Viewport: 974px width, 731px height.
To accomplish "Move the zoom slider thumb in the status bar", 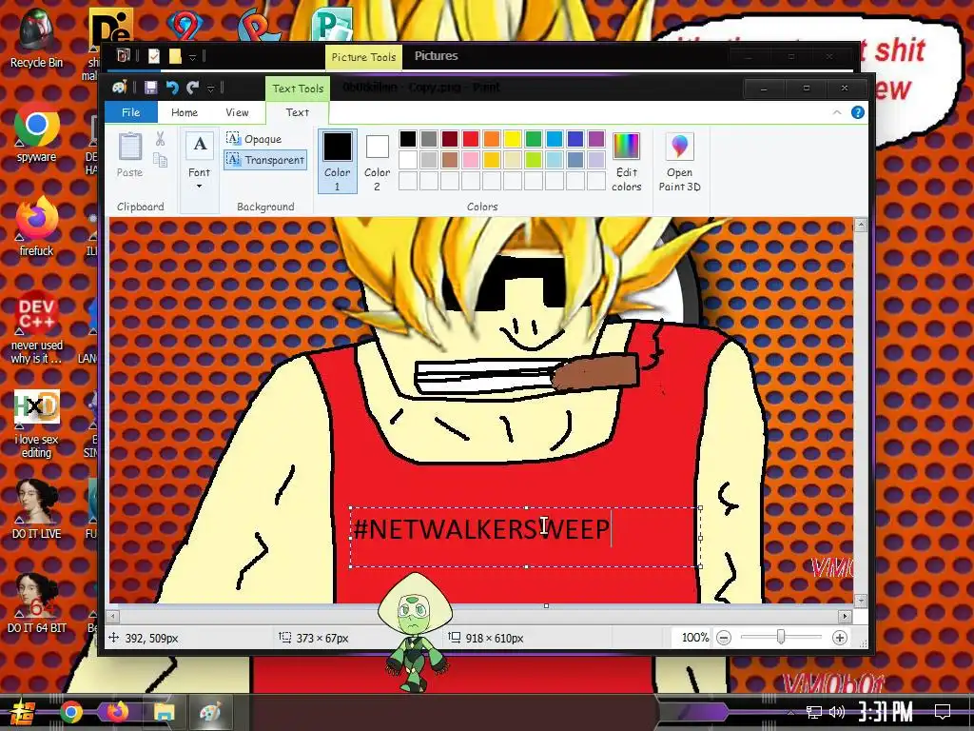I will tap(781, 637).
